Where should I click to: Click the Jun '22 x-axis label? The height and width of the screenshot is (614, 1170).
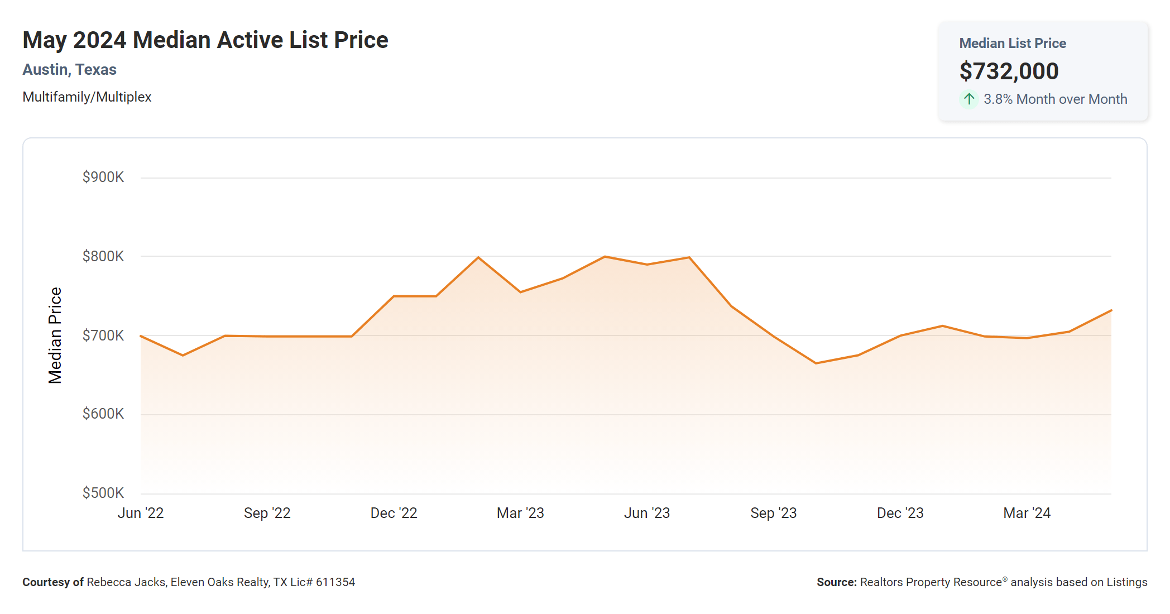tap(141, 513)
